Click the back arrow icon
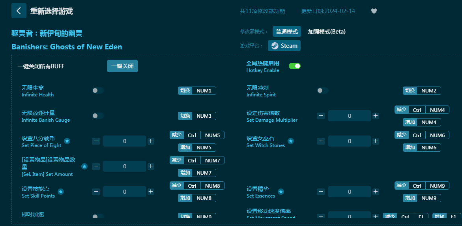 point(19,11)
